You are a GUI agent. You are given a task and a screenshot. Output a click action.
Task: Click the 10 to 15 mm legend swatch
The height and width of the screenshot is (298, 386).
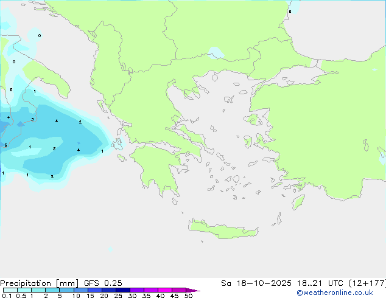(81, 290)
